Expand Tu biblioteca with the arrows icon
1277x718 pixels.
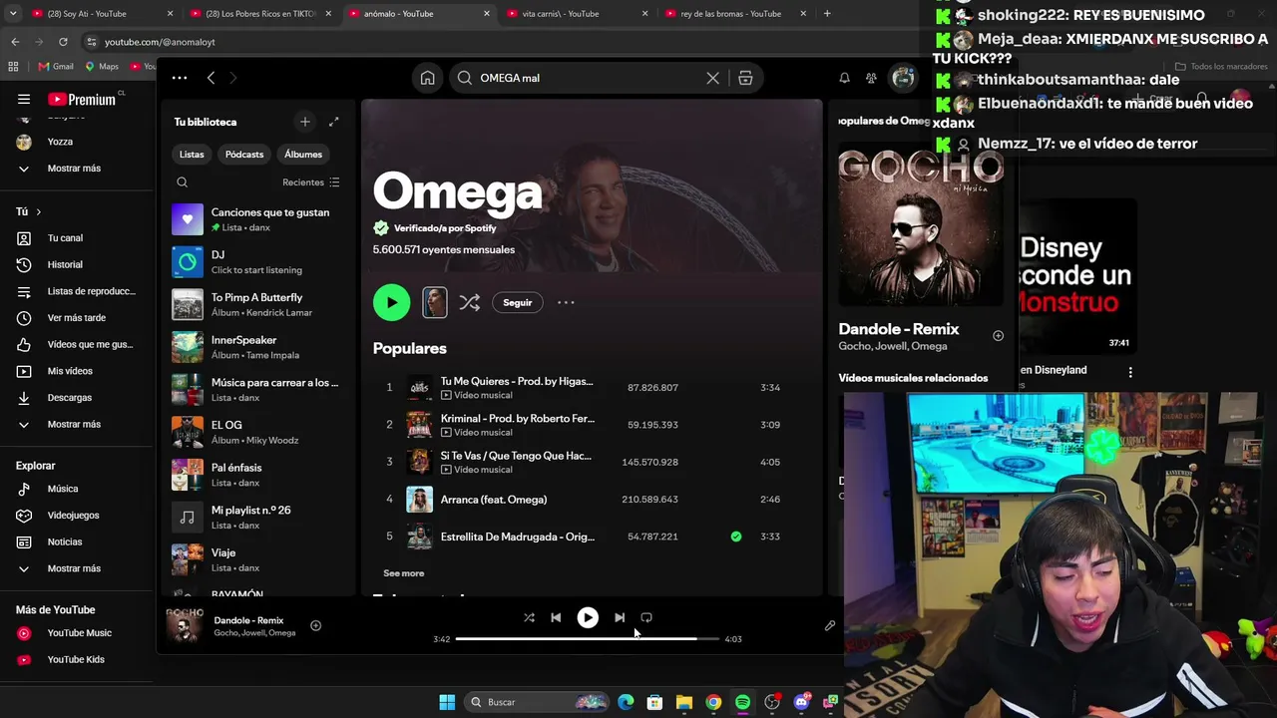[334, 122]
